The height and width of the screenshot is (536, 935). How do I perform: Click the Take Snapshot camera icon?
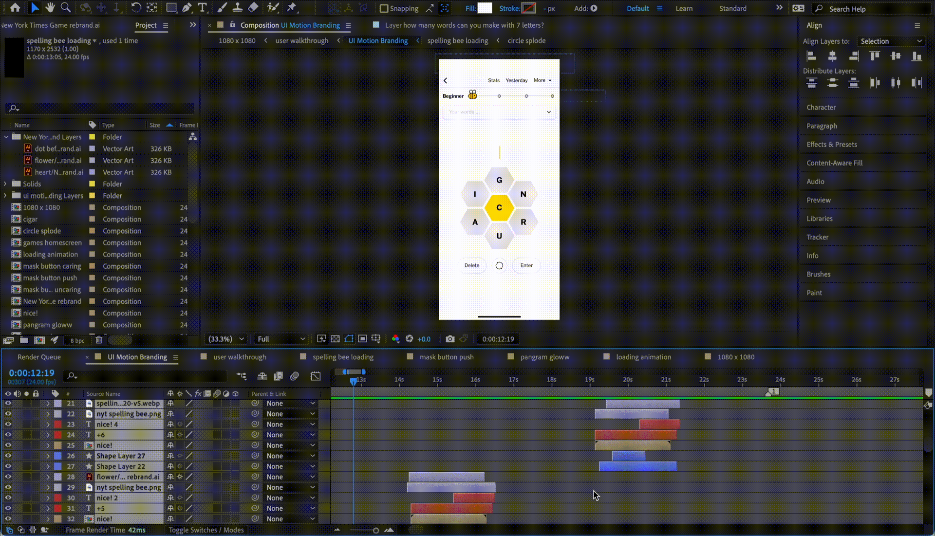pyautogui.click(x=450, y=339)
